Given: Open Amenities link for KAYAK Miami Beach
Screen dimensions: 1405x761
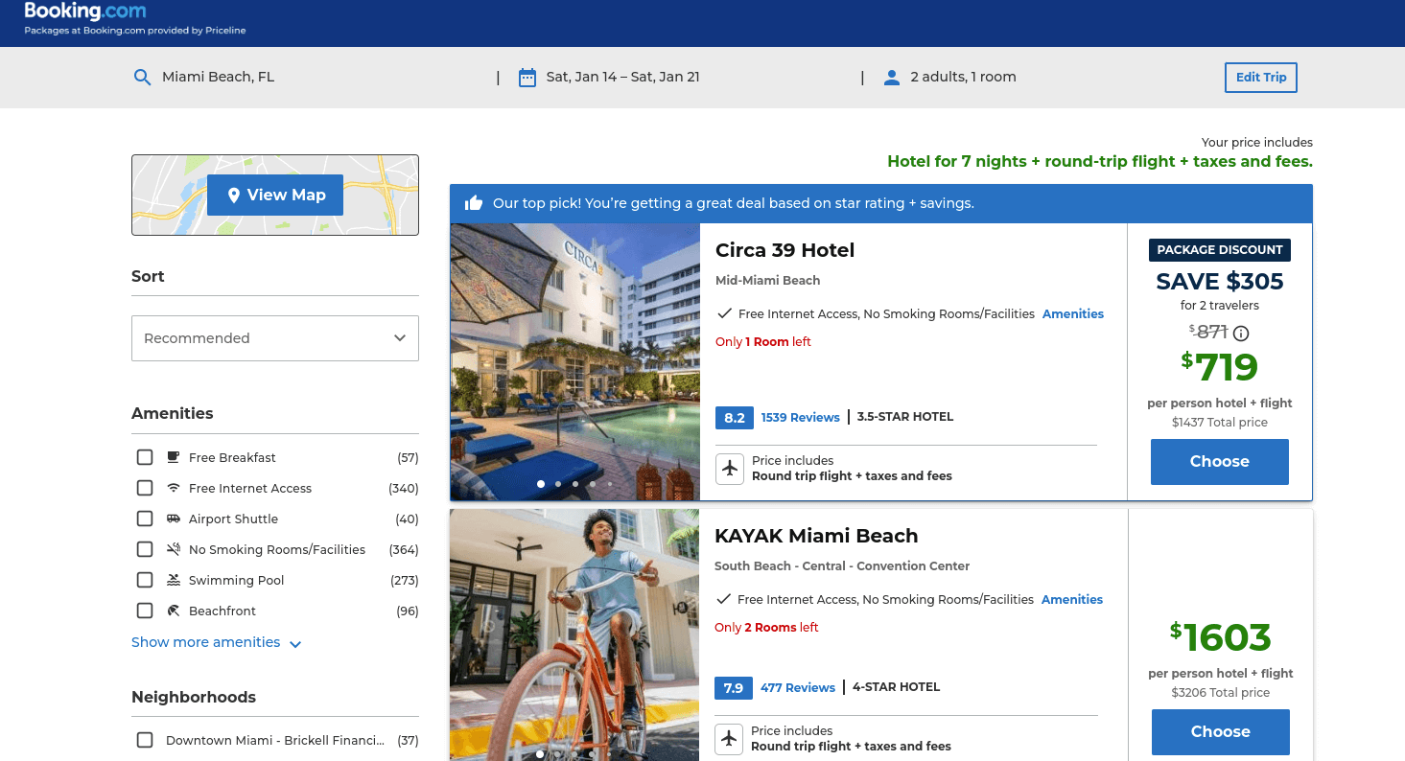Looking at the screenshot, I should (x=1072, y=600).
